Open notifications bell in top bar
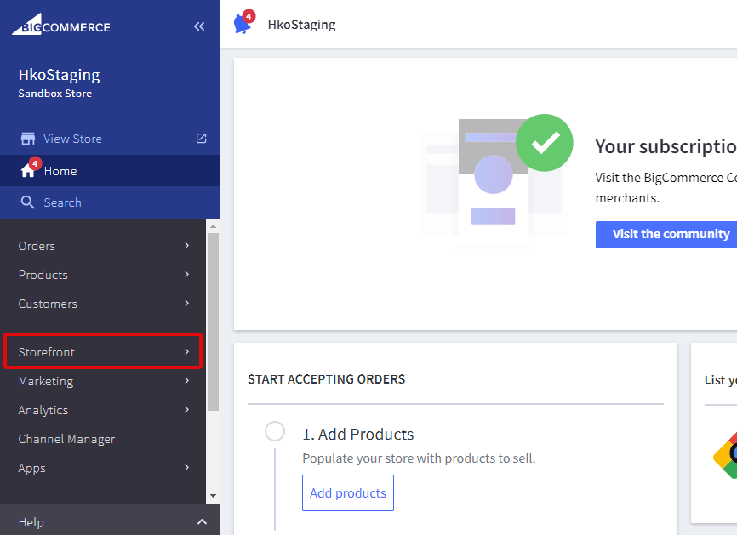This screenshot has width=737, height=535. 243,23
